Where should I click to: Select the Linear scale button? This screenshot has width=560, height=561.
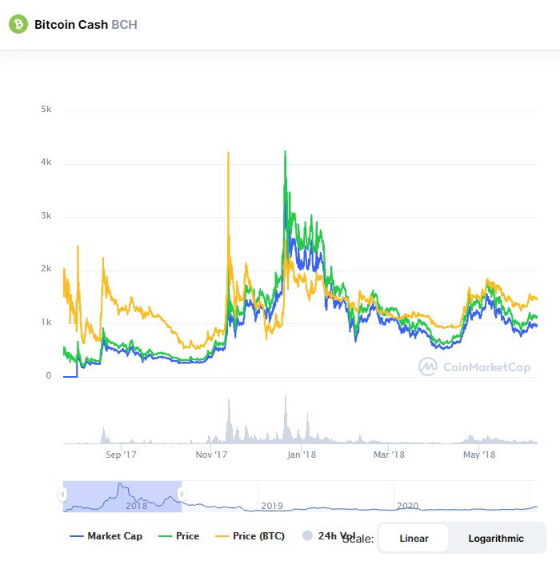point(414,538)
